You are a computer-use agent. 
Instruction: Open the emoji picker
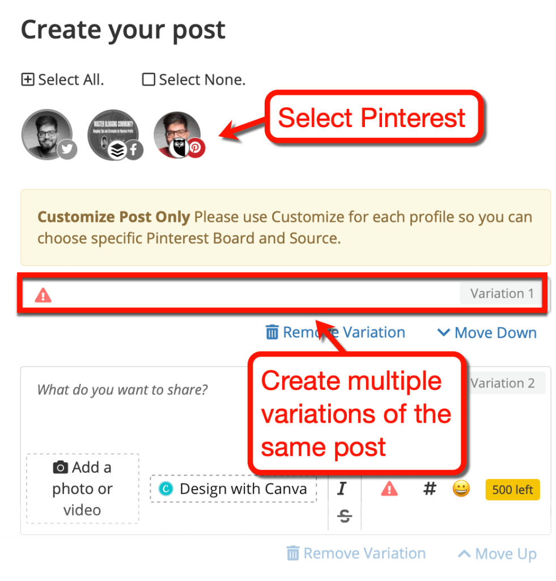click(x=461, y=489)
